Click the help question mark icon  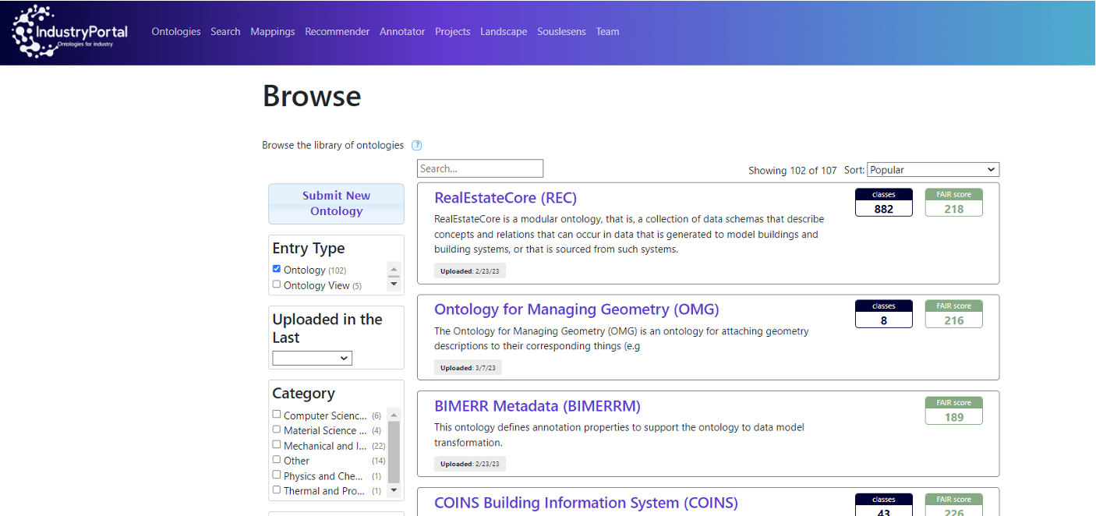(x=417, y=145)
